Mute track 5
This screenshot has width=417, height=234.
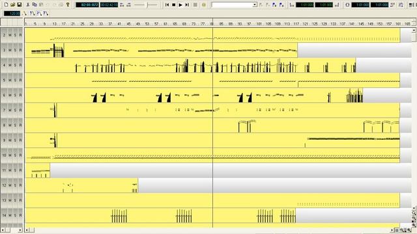(10, 80)
